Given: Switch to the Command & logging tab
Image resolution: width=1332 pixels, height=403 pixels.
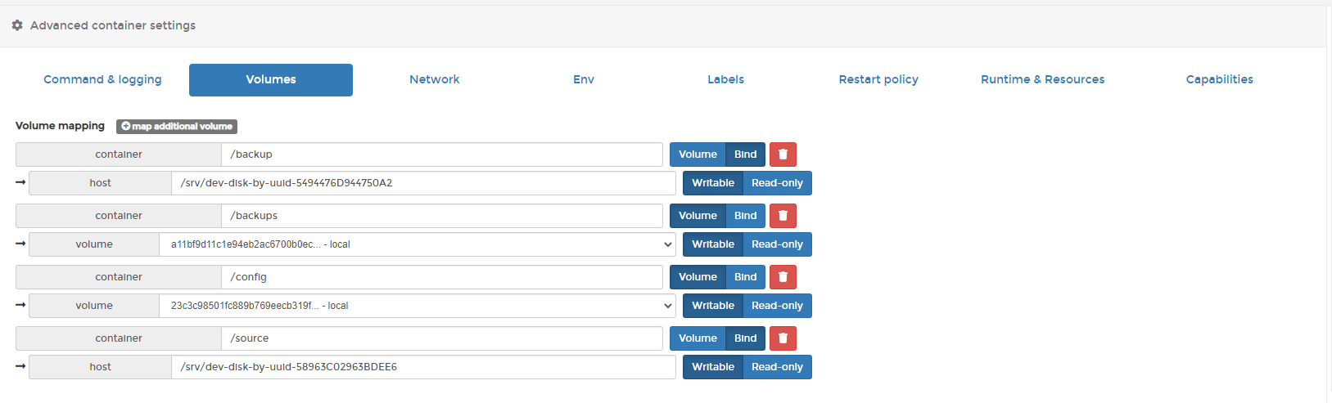Looking at the screenshot, I should tap(102, 79).
